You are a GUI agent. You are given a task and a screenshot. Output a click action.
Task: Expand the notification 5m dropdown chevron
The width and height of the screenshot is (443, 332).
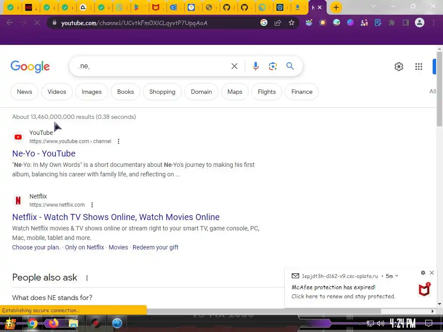[397, 276]
